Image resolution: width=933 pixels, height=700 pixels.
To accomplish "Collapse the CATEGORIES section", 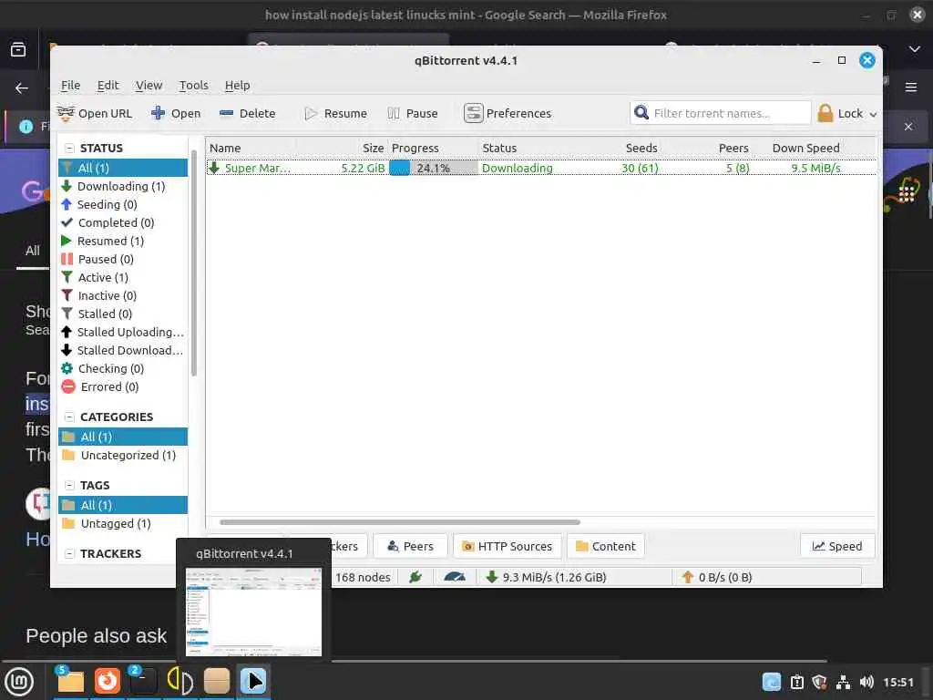I will coord(69,417).
